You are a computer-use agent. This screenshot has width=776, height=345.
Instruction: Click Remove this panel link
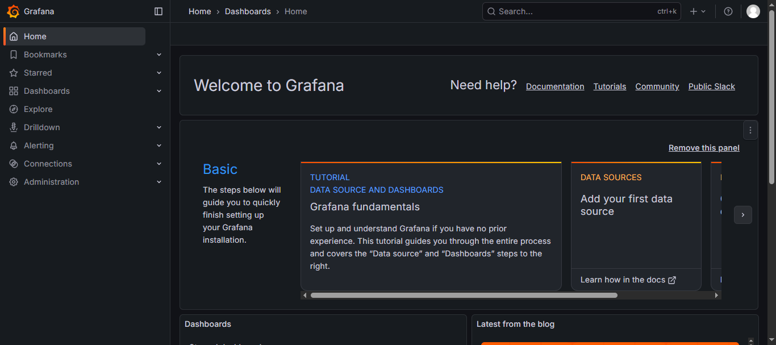704,148
